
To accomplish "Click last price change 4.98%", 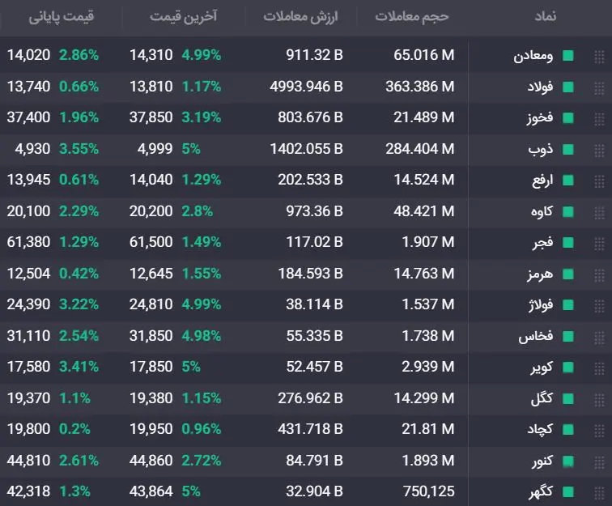I will point(202,336).
